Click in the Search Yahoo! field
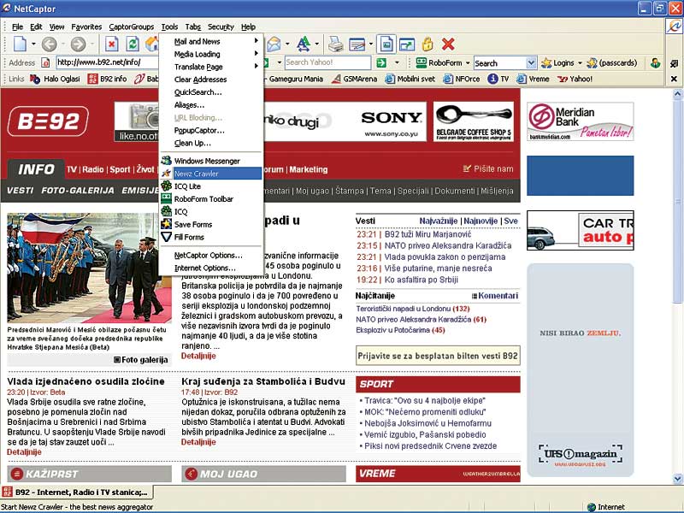This screenshot has width=684, height=513. (327, 62)
